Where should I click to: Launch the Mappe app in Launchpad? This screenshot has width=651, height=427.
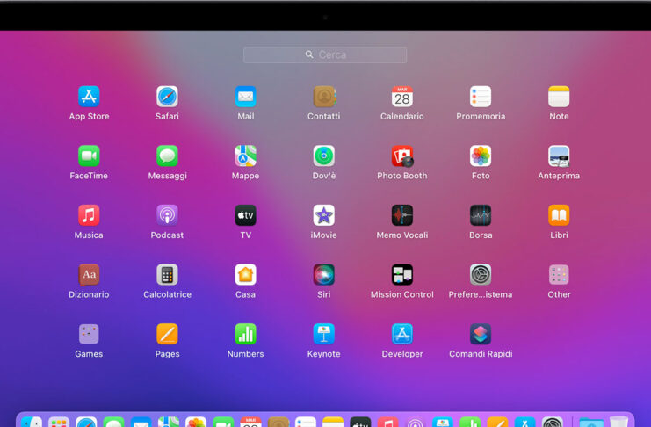click(245, 156)
